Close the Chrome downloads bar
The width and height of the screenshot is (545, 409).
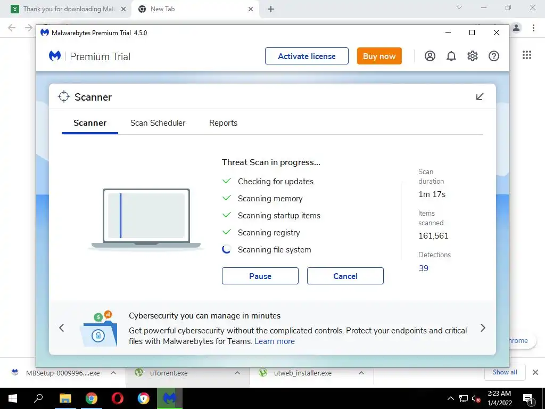[x=535, y=372]
